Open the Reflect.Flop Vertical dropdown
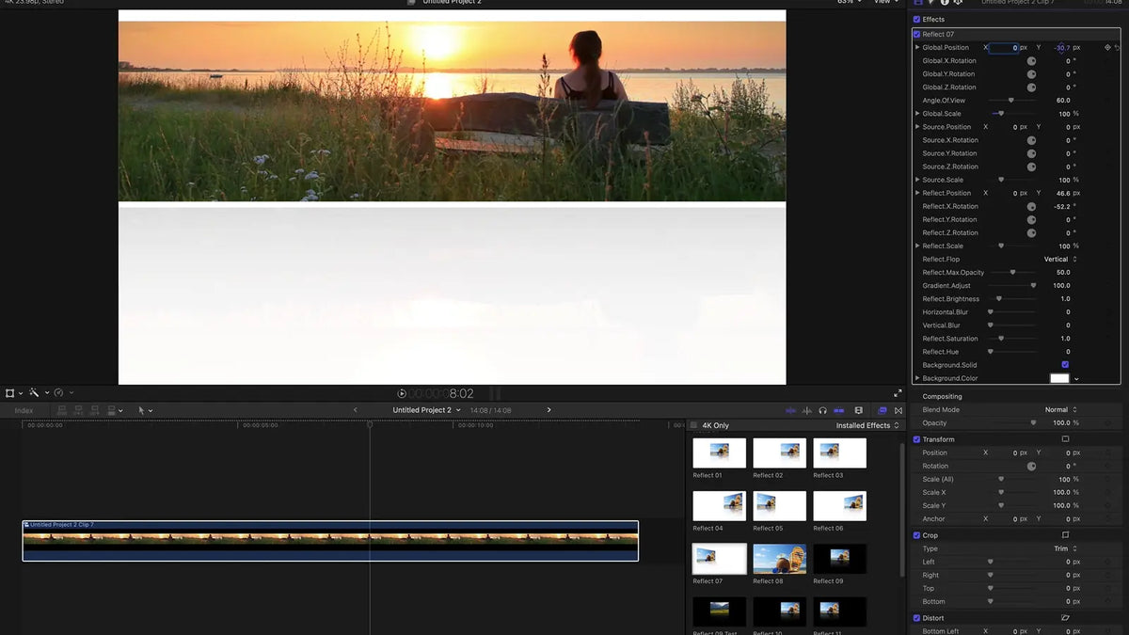 point(1060,259)
